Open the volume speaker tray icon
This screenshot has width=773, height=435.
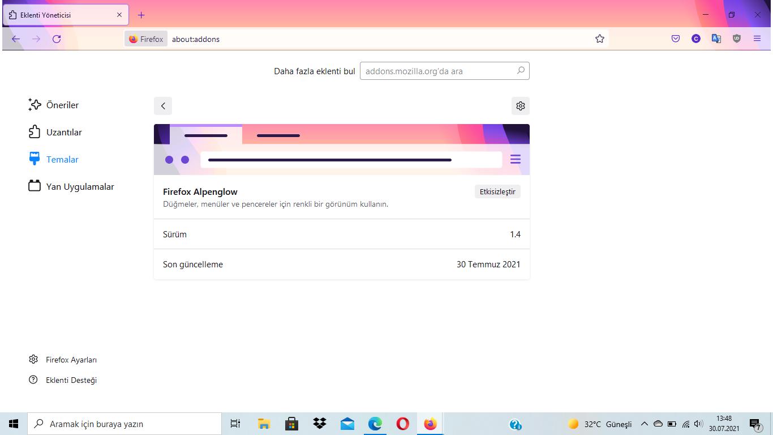tap(699, 424)
